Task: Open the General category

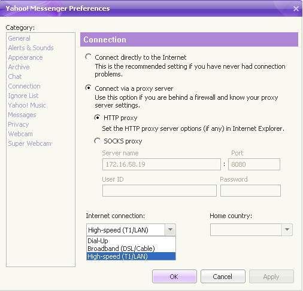Action: [19, 38]
